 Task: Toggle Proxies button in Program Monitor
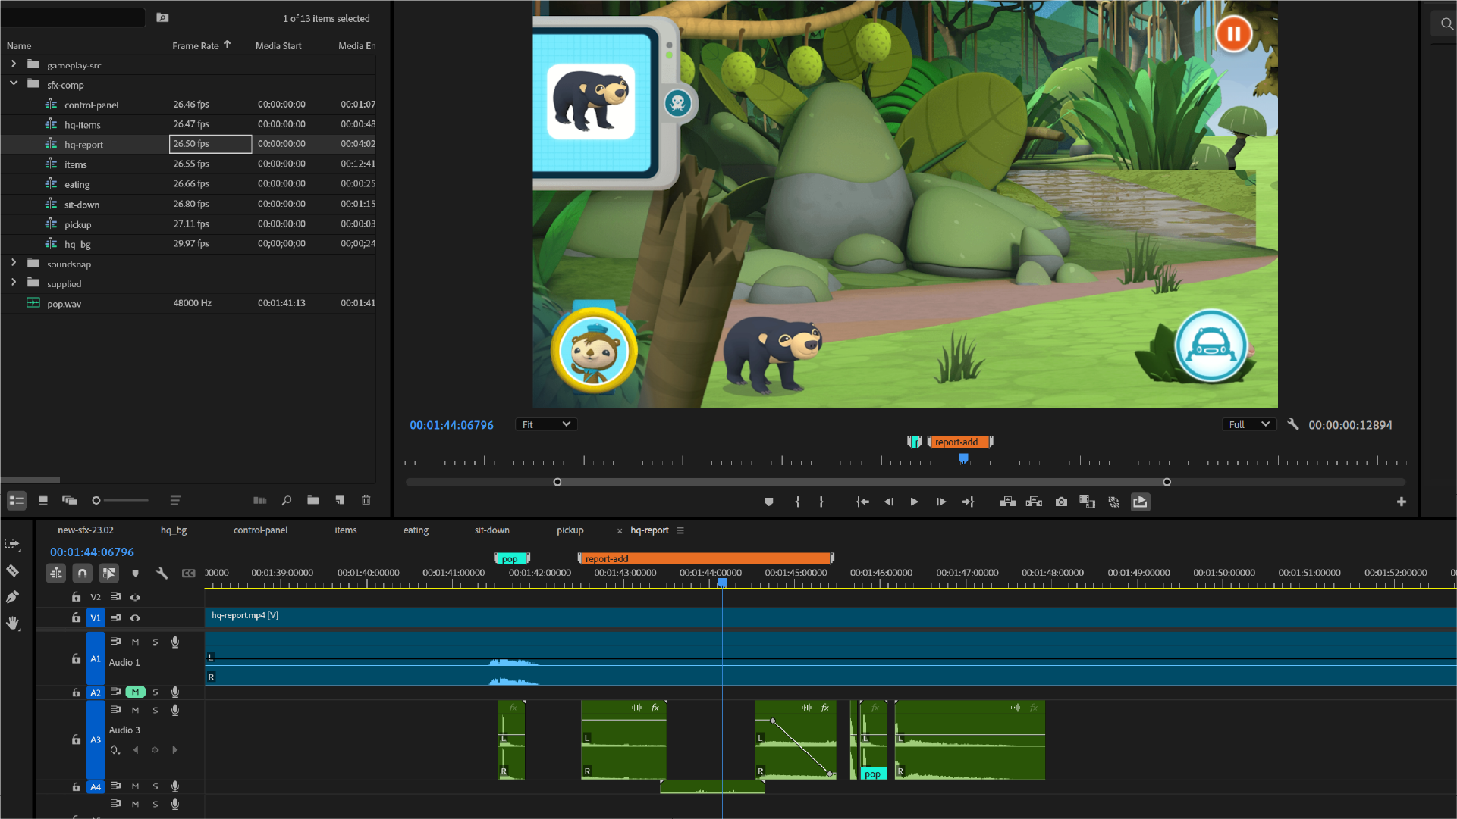[x=1114, y=502]
